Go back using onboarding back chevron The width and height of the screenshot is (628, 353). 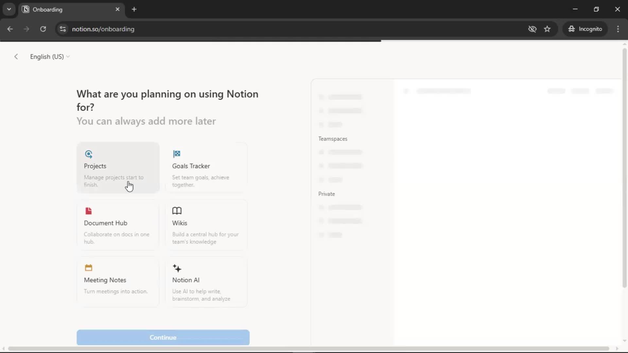(16, 57)
